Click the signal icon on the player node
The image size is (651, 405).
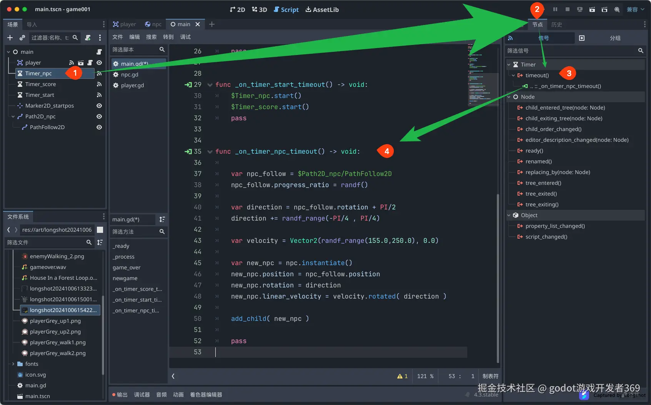pos(72,63)
